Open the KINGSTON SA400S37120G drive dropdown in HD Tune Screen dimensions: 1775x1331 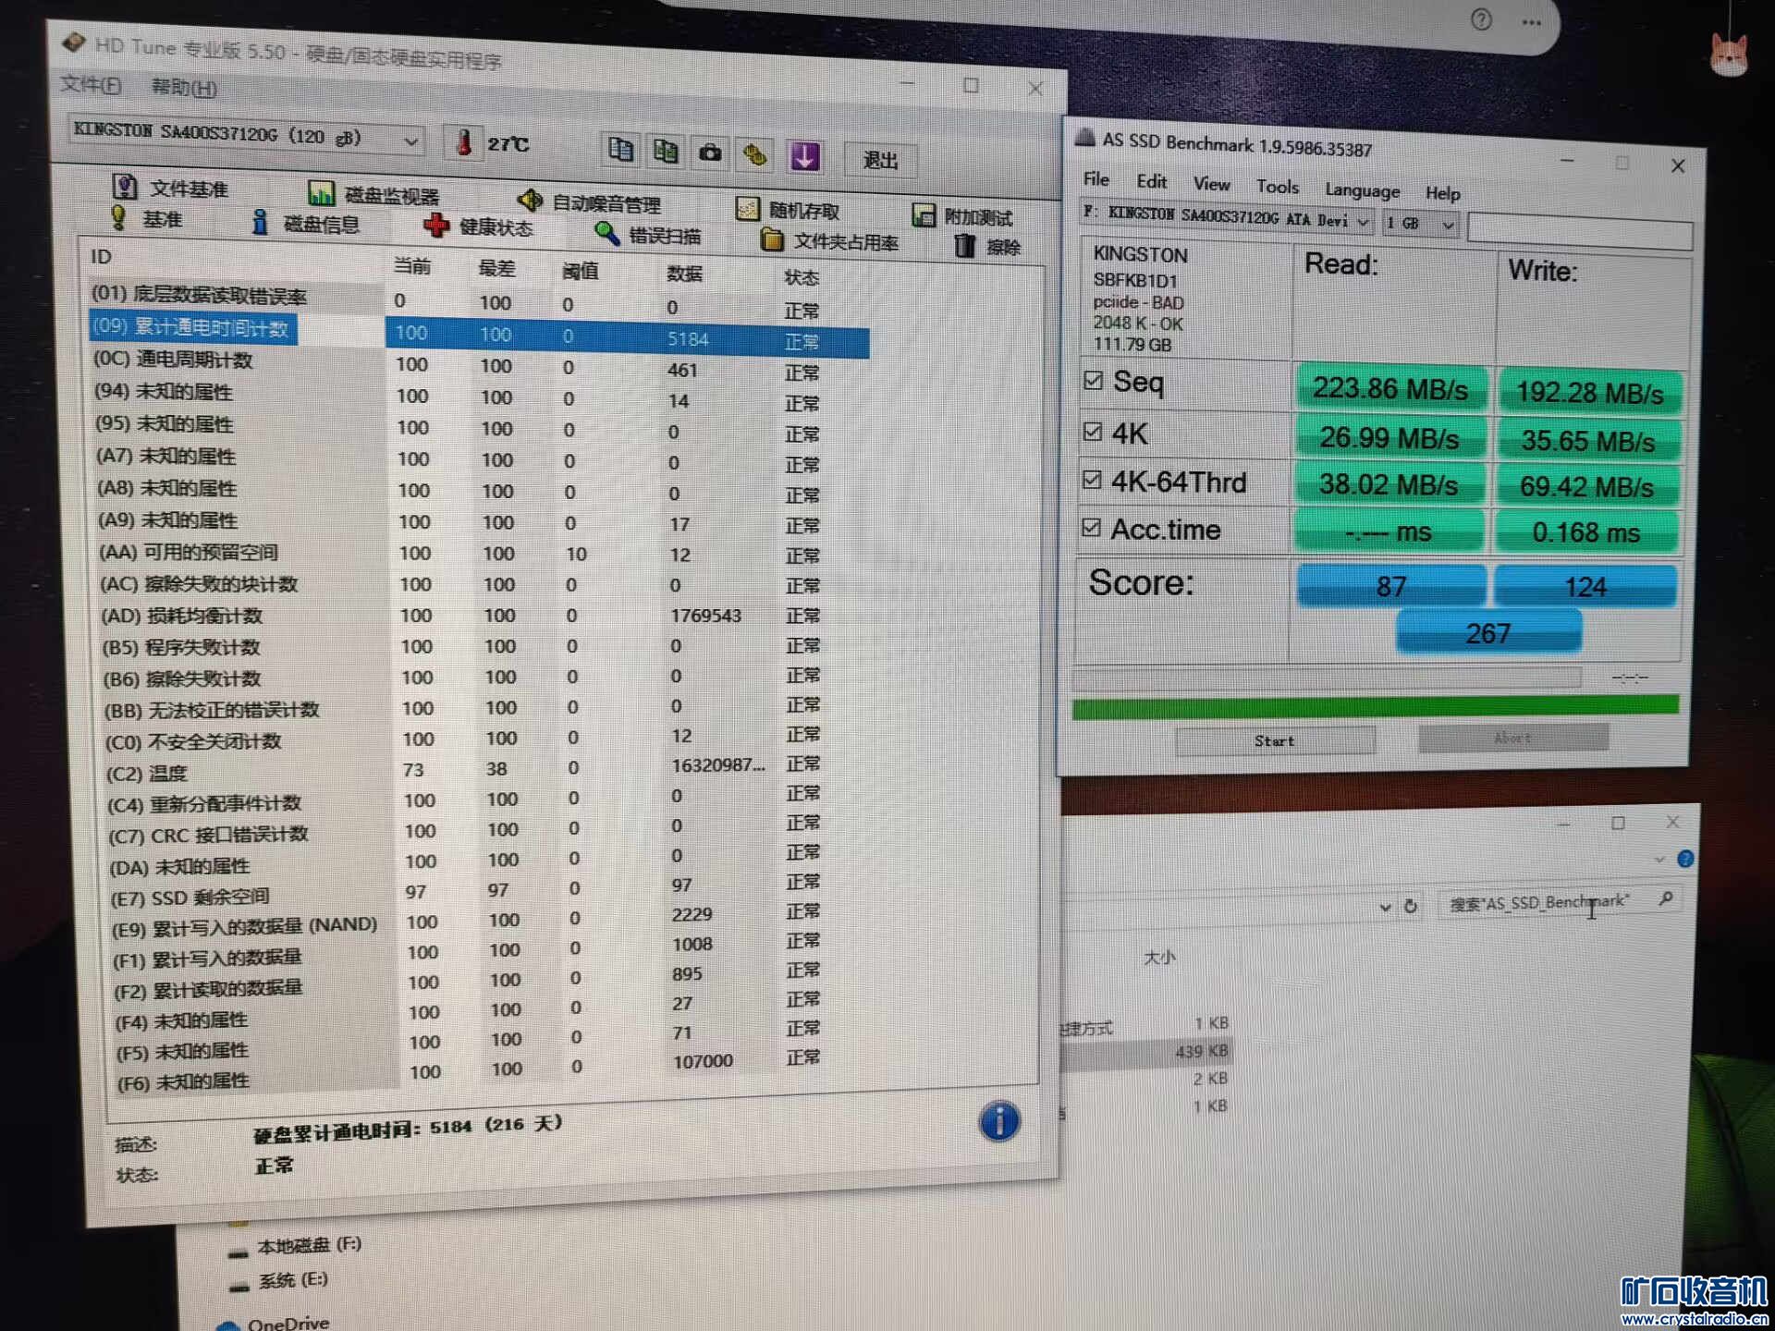coord(245,137)
